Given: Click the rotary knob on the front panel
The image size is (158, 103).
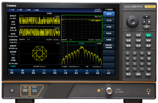Looking at the screenshot, I should pos(132,22).
